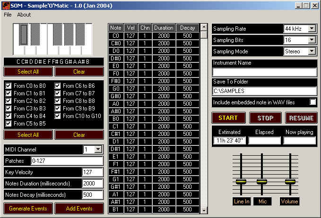
Task: Uncheck From C3 to B3 range
Action: pos(9,109)
